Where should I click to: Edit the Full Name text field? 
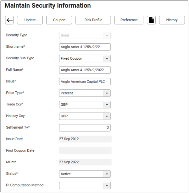click(85, 70)
